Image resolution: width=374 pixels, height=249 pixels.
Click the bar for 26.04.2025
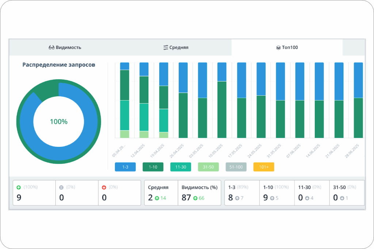click(183, 100)
